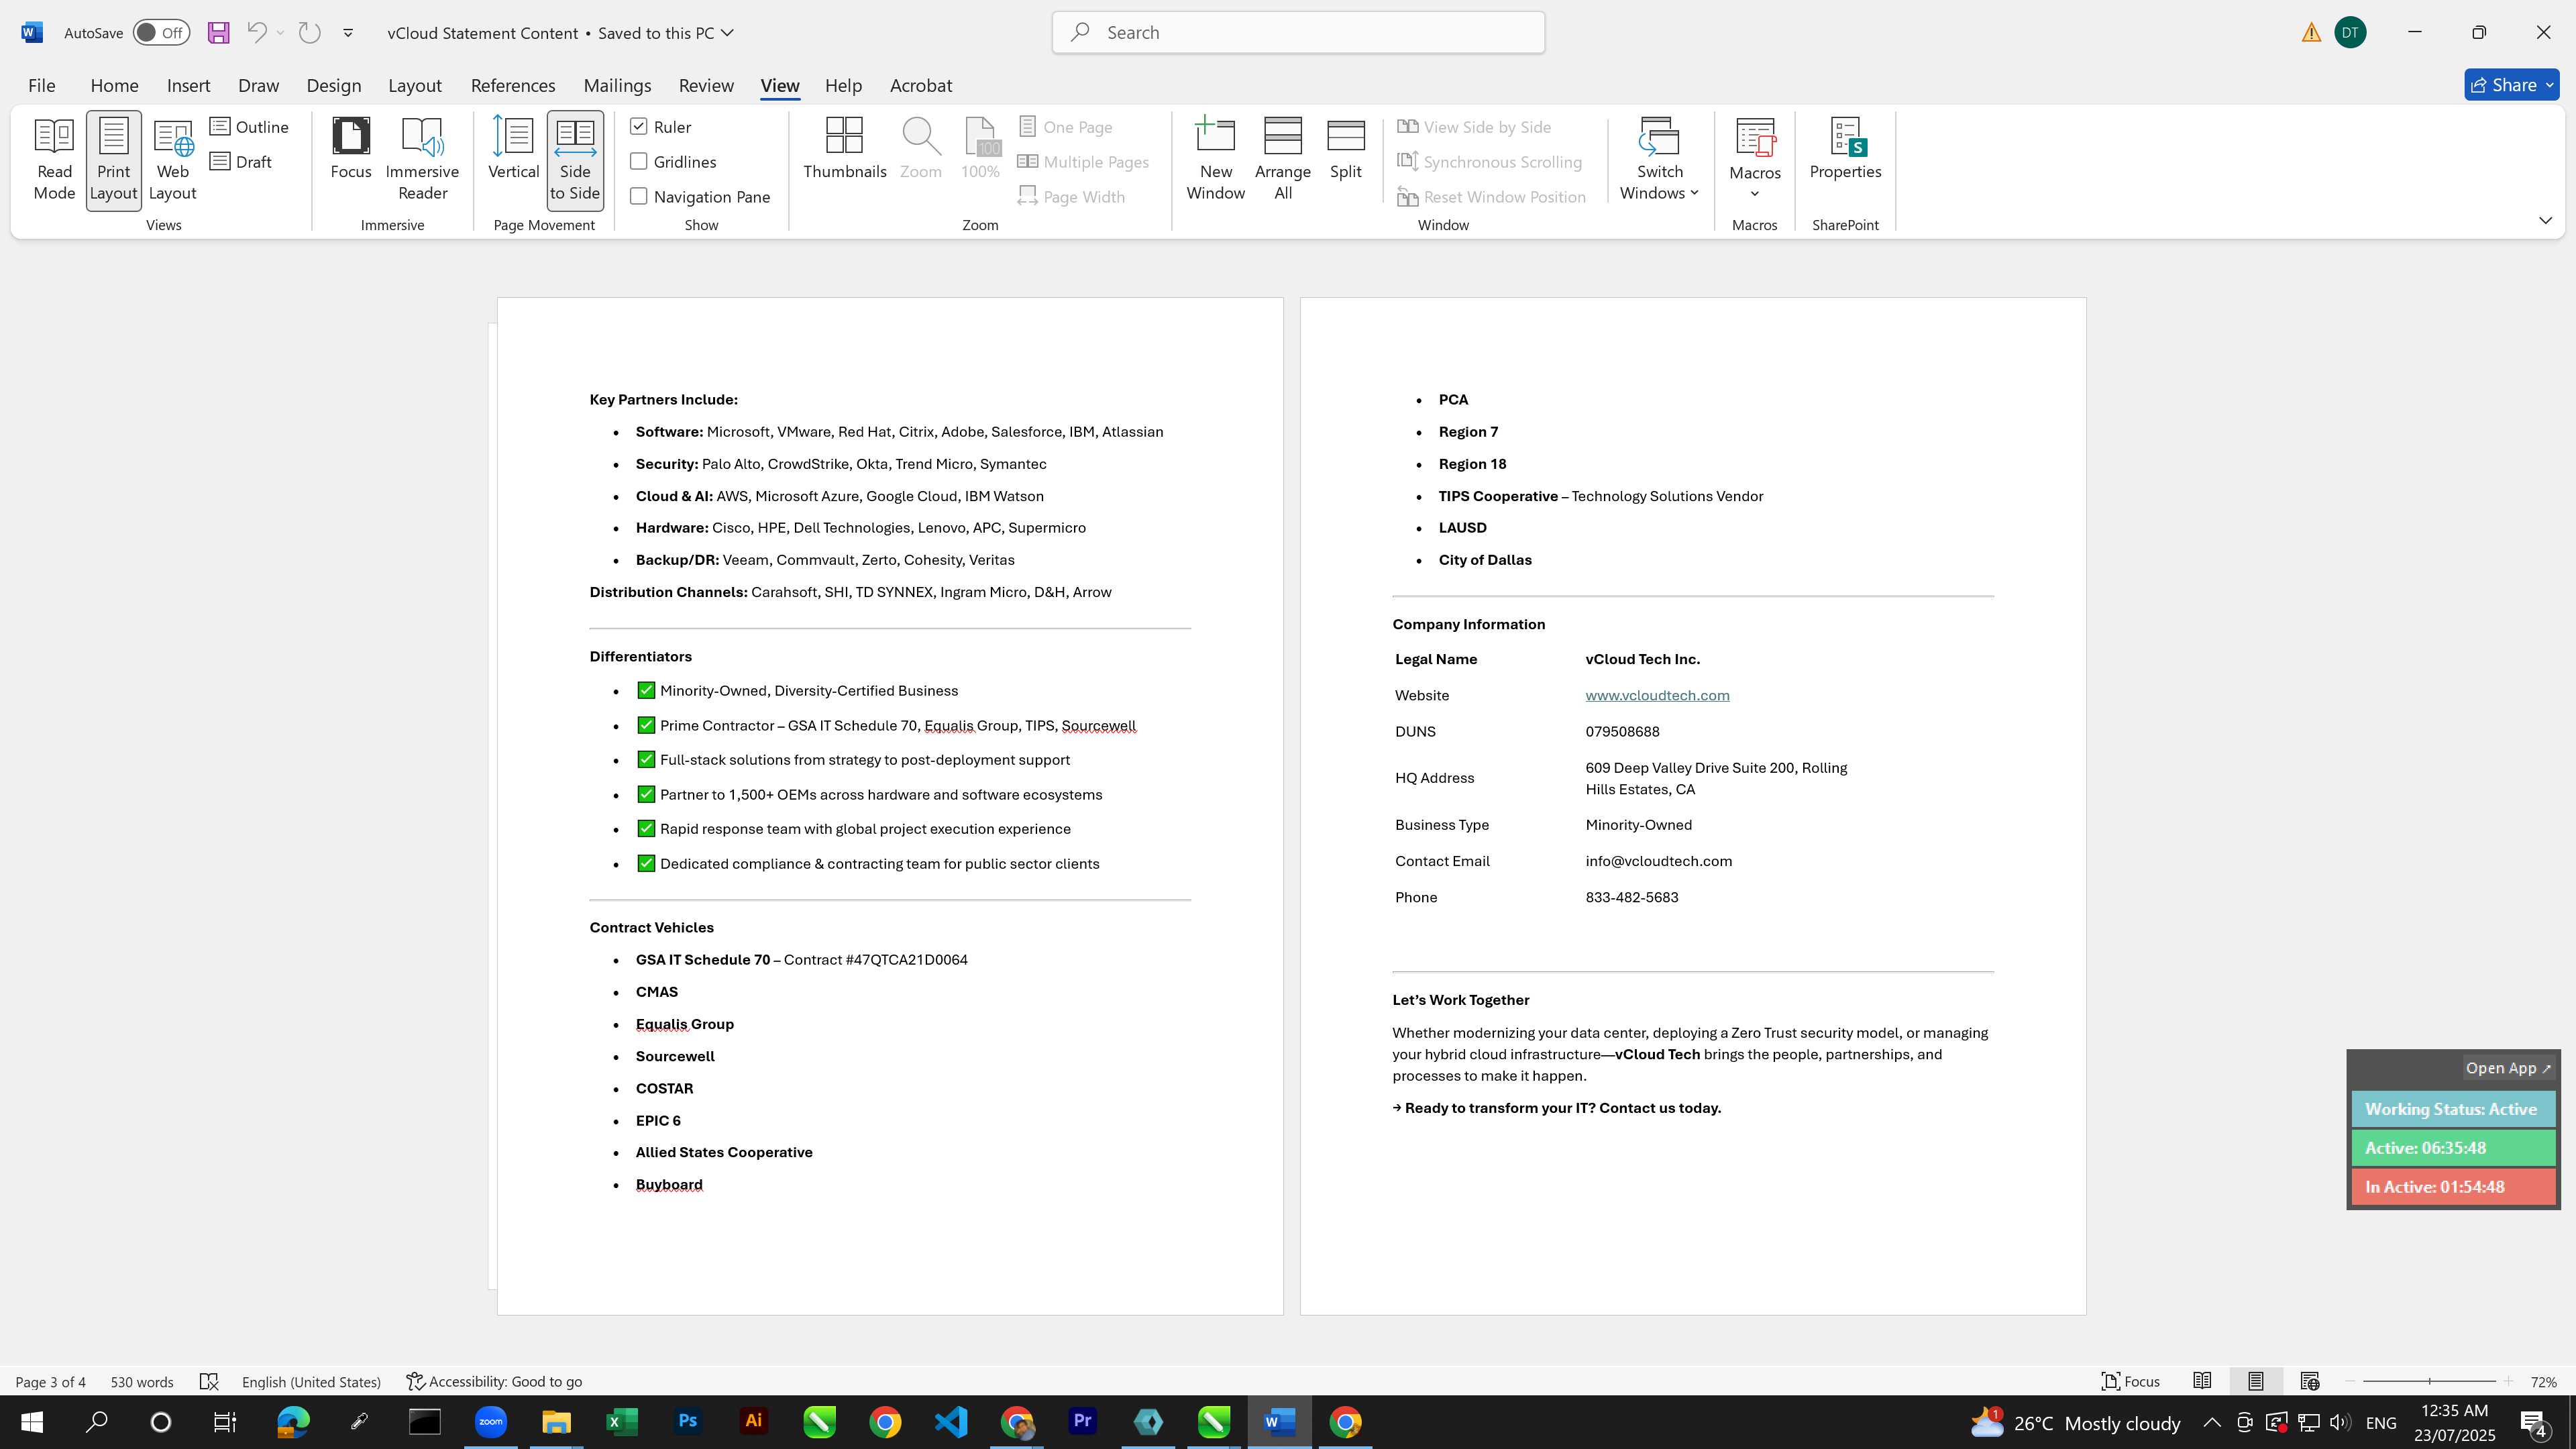The height and width of the screenshot is (1449, 2576).
Task: Switch to Web Layout view
Action: (172, 160)
